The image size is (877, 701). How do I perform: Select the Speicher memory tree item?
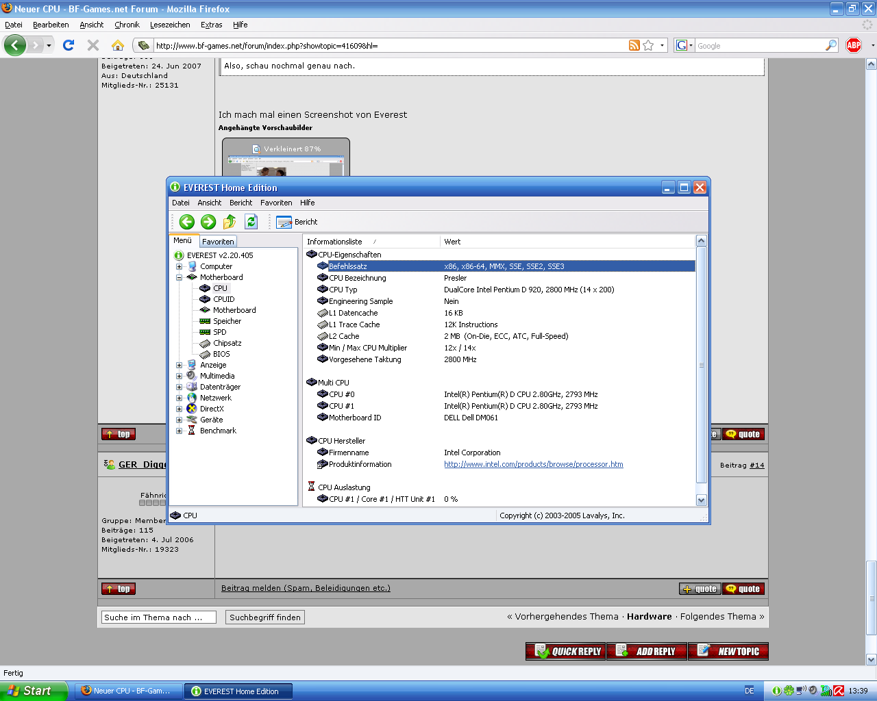point(227,321)
